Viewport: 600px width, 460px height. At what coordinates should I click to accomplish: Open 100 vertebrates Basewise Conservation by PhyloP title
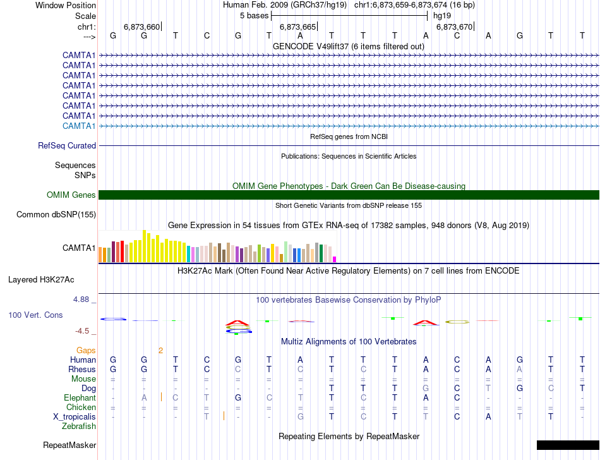click(349, 300)
